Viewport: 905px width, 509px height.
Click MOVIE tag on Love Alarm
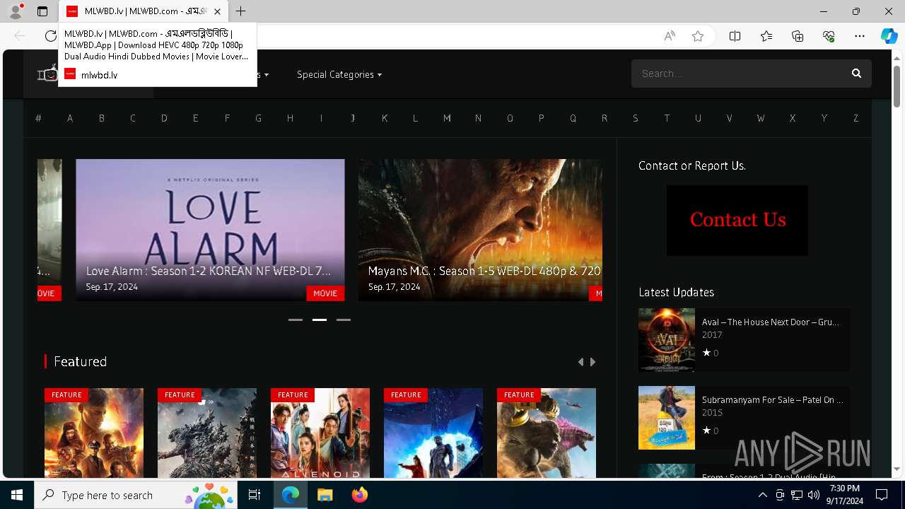coord(325,293)
